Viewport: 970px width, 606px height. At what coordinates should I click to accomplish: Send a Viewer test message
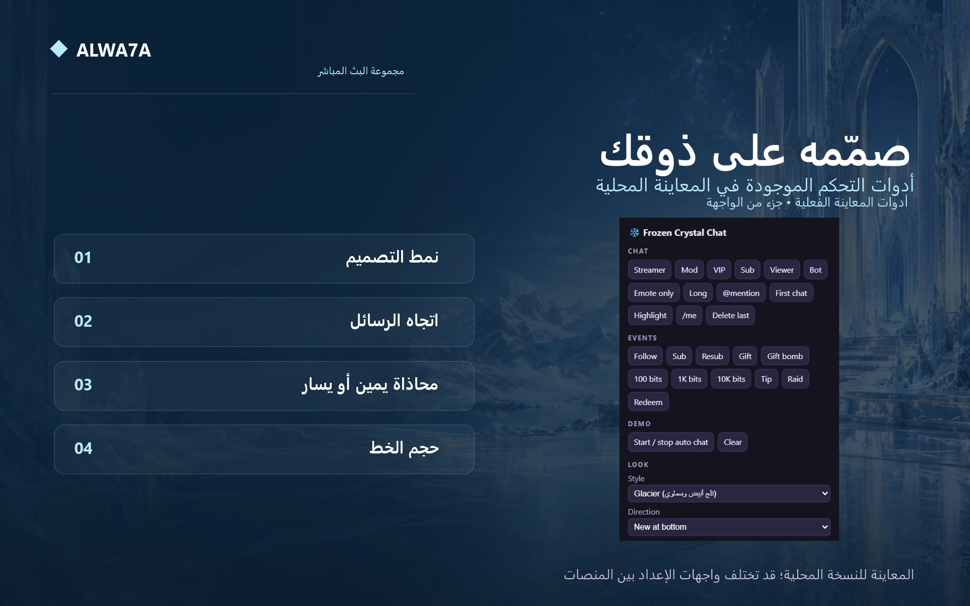pyautogui.click(x=782, y=270)
